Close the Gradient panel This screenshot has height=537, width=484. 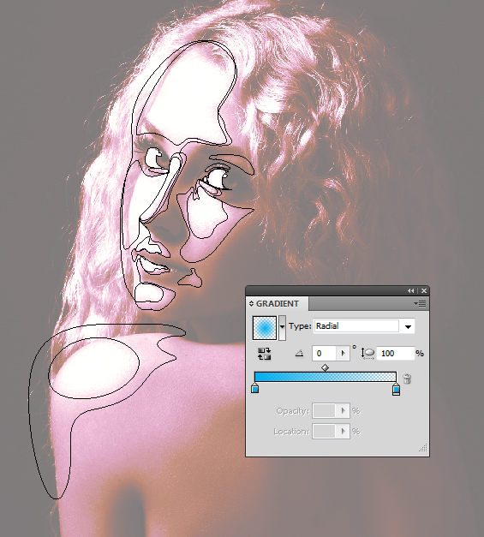pos(424,290)
